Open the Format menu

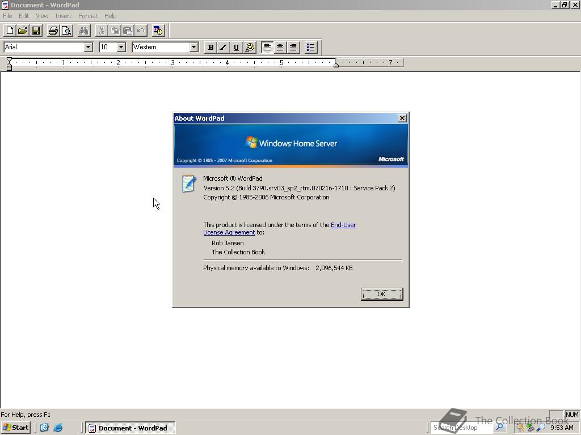pyautogui.click(x=88, y=16)
